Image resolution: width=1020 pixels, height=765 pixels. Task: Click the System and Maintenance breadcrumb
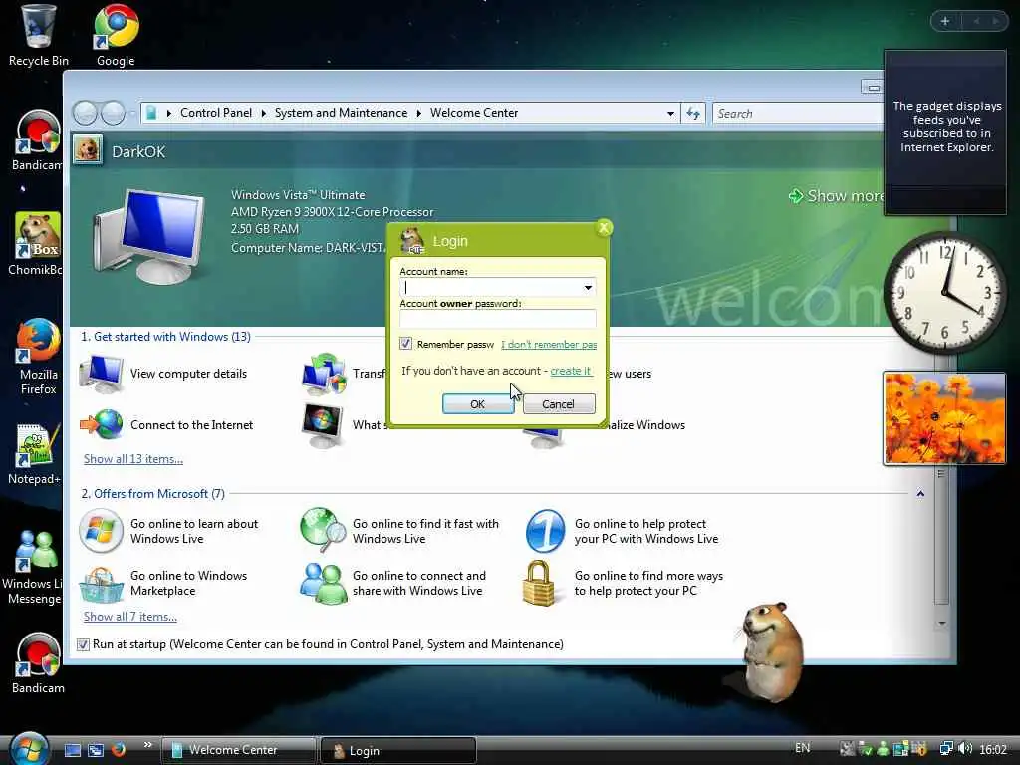pyautogui.click(x=341, y=113)
